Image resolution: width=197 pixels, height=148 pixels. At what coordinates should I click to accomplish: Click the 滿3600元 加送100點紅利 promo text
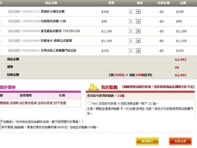[131, 75]
